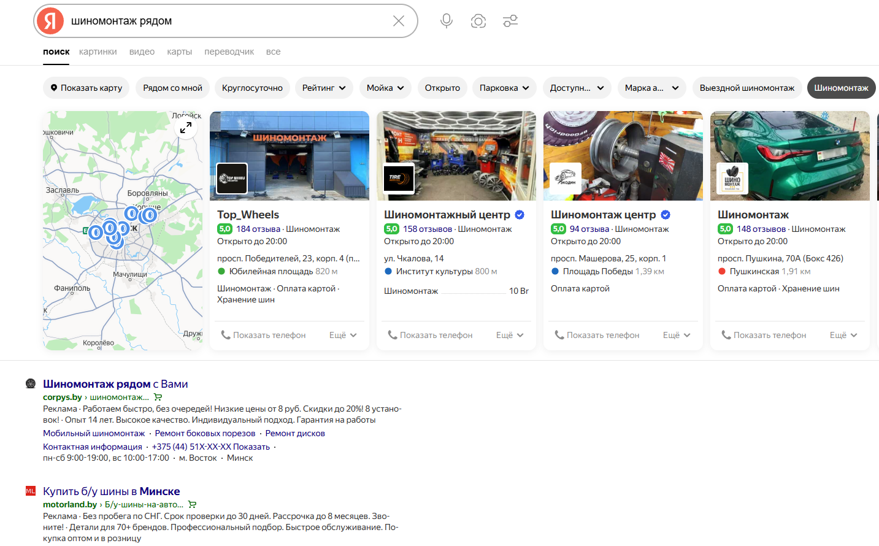The width and height of the screenshot is (879, 546).
Task: Clear the search query with the X icon
Action: click(399, 21)
